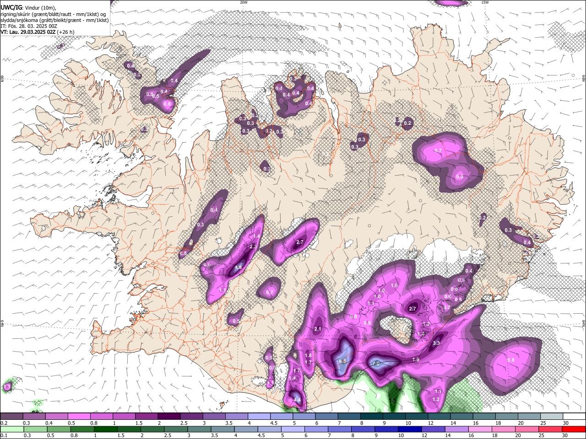Select the VT: Lau. 29.03.2025 02Z valid time line
The width and height of the screenshot is (586, 439).
tap(37, 32)
